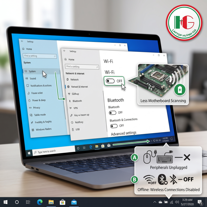Click Home icon in Network & Internet window
This screenshot has height=207, width=207.
(65, 59)
